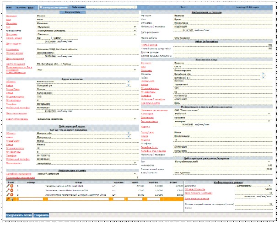
Task: Delete the Lenovo A536 phone item row
Action: 12,186
